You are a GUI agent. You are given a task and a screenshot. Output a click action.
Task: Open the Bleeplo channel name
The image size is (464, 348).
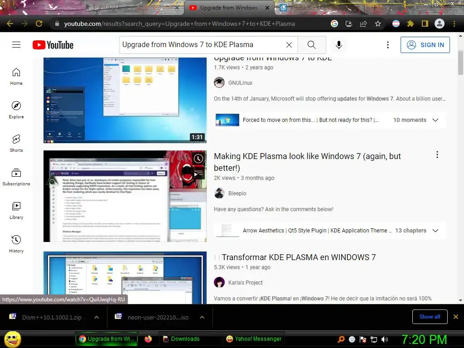tap(237, 193)
